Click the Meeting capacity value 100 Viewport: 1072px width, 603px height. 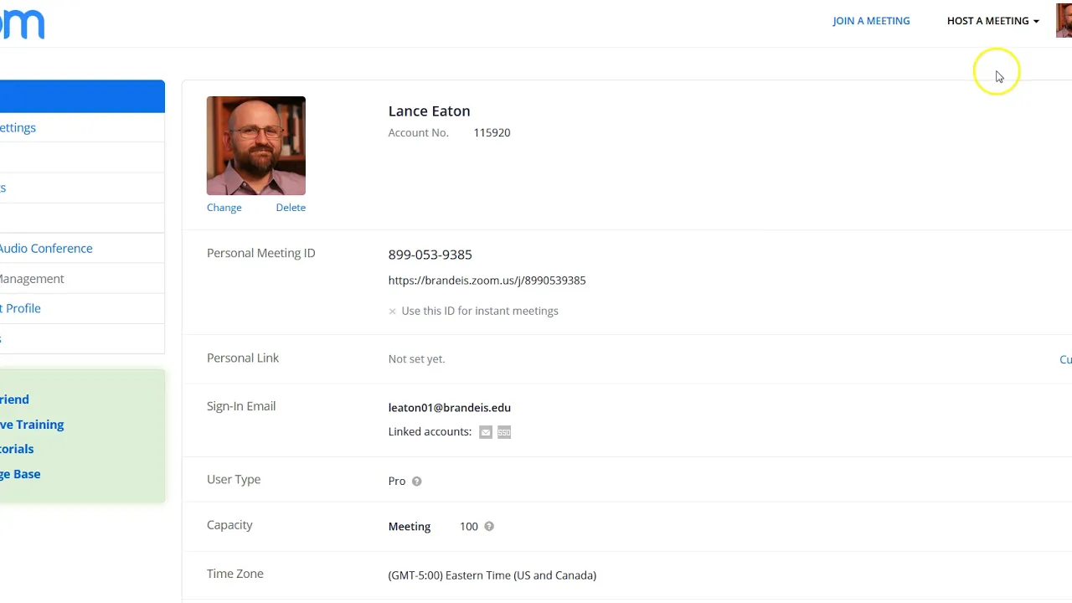[468, 527]
